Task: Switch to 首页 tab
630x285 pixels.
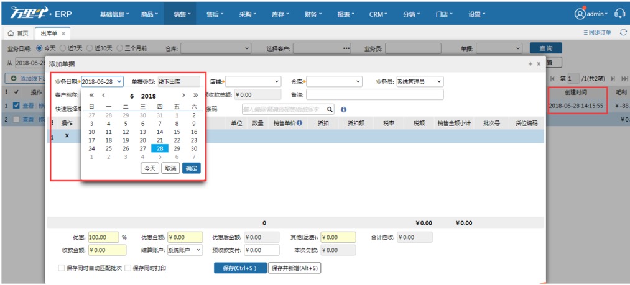Action: tap(19, 34)
